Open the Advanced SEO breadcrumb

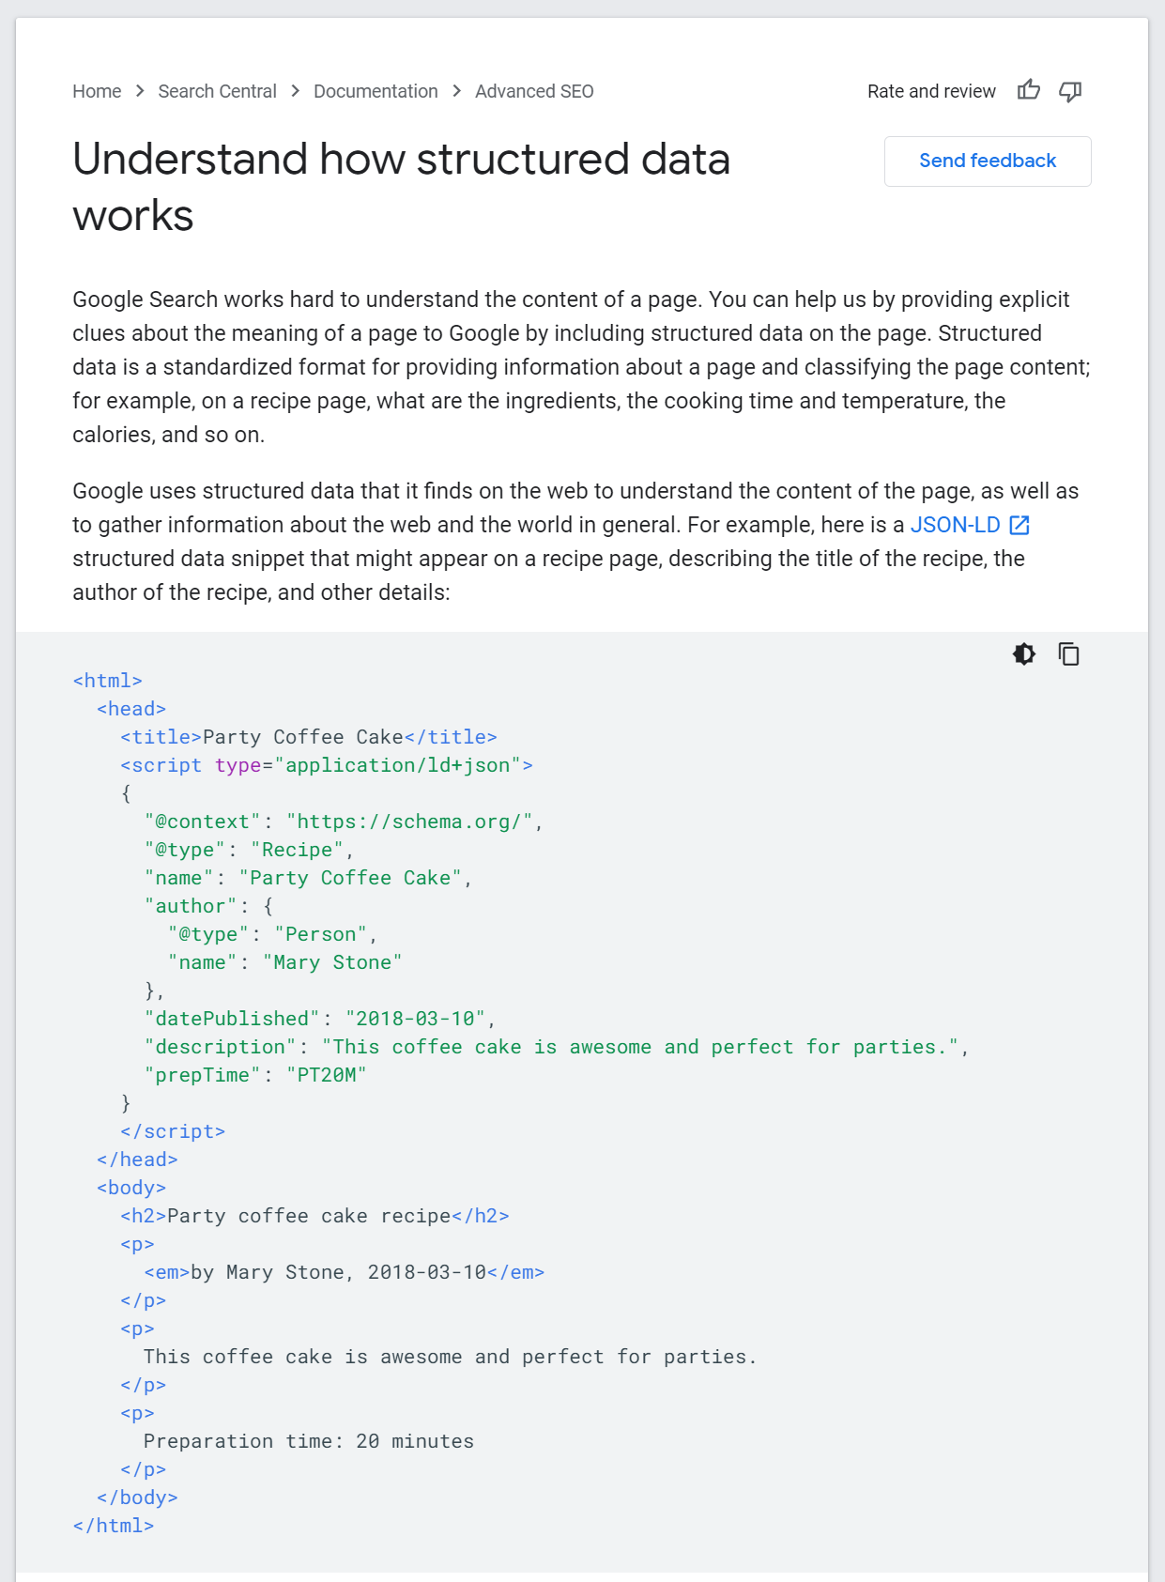pos(534,91)
